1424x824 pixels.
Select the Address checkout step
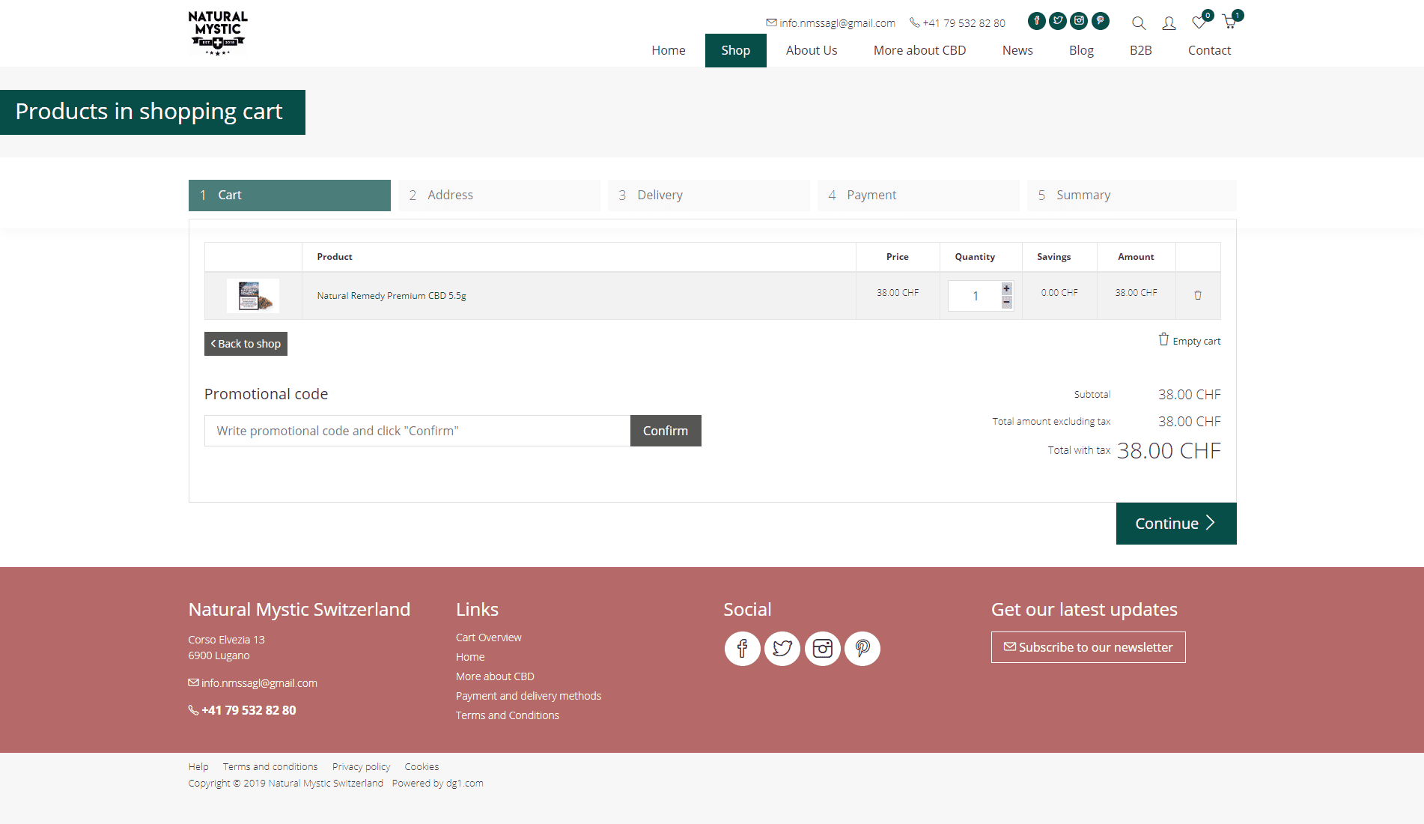(x=499, y=196)
